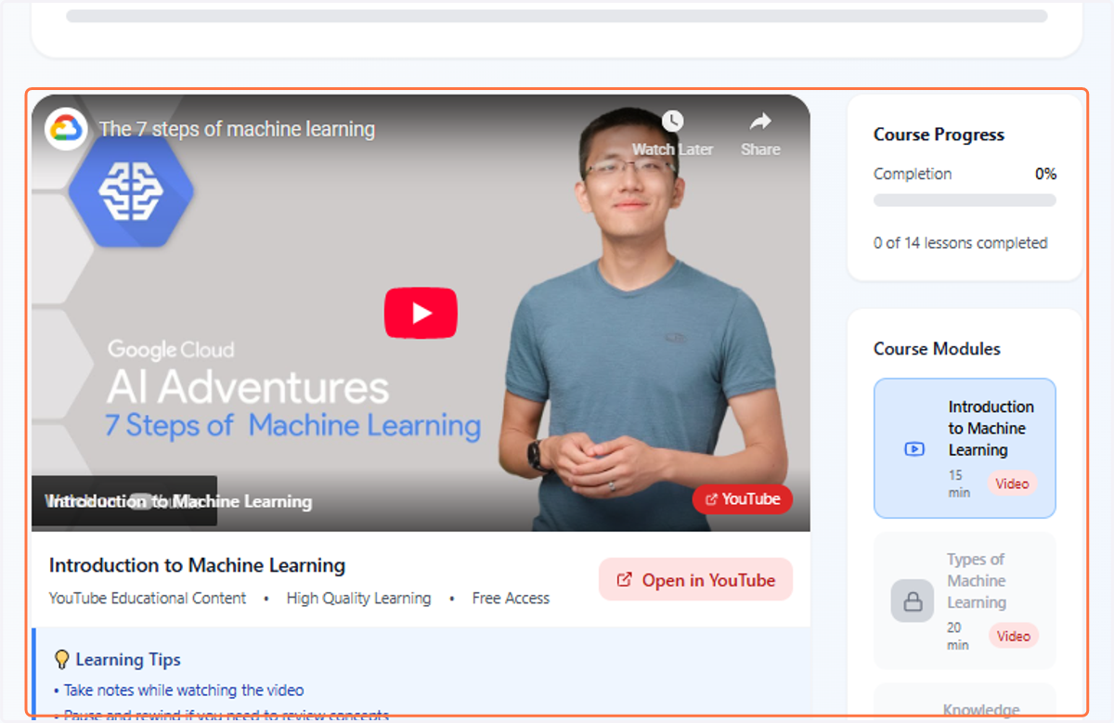Click the '15 min' duration label
Screen dimensions: 1114x723
coord(959,484)
